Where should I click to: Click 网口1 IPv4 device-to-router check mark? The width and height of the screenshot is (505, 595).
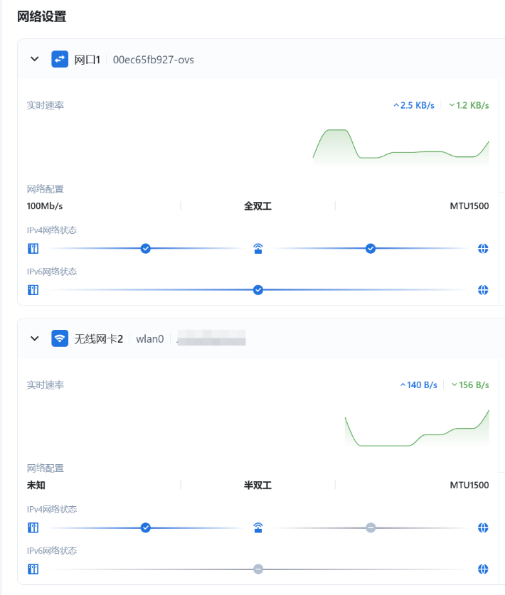145,249
